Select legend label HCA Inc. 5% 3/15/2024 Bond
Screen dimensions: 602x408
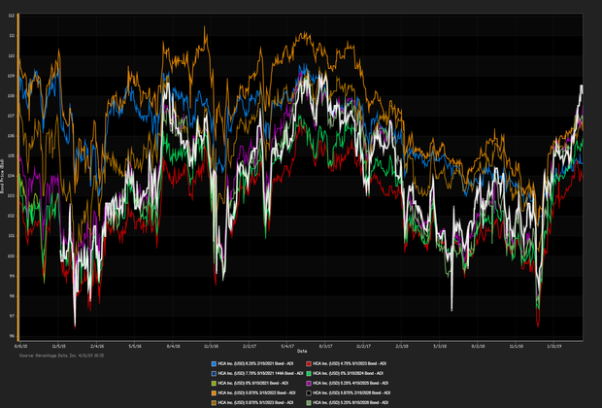[349, 373]
